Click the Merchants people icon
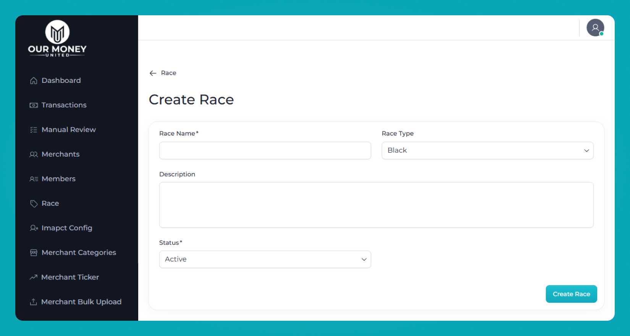 coord(34,154)
